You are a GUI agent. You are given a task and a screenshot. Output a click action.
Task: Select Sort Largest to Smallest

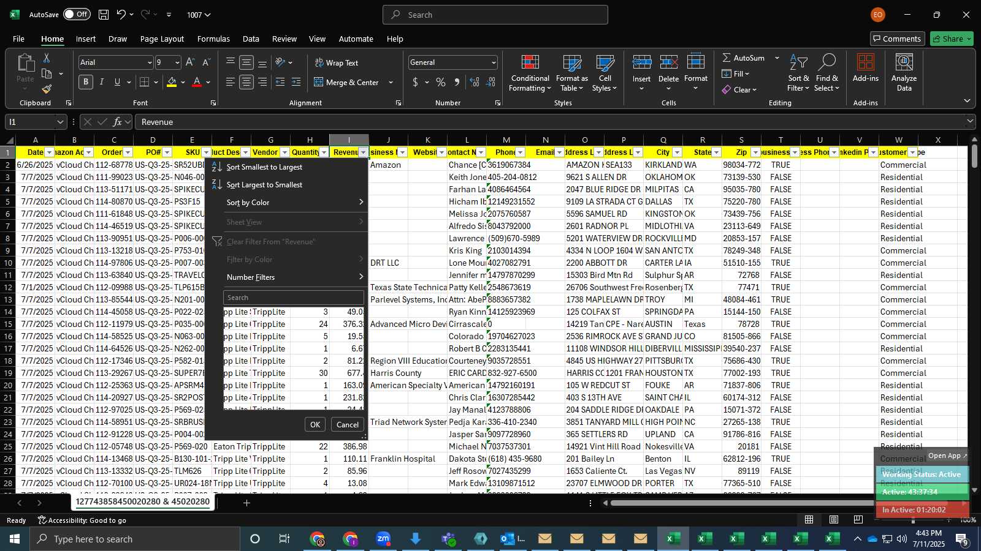tap(287, 184)
